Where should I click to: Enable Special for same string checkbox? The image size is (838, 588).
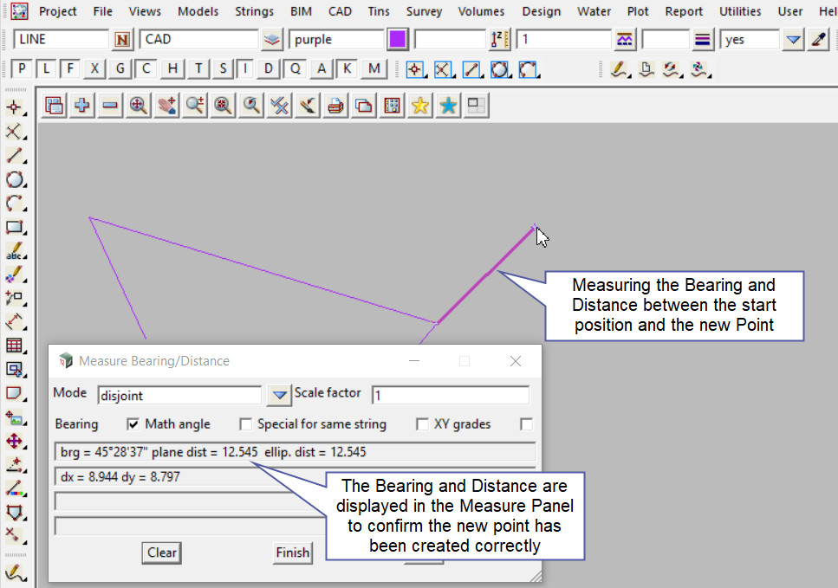pyautogui.click(x=245, y=424)
